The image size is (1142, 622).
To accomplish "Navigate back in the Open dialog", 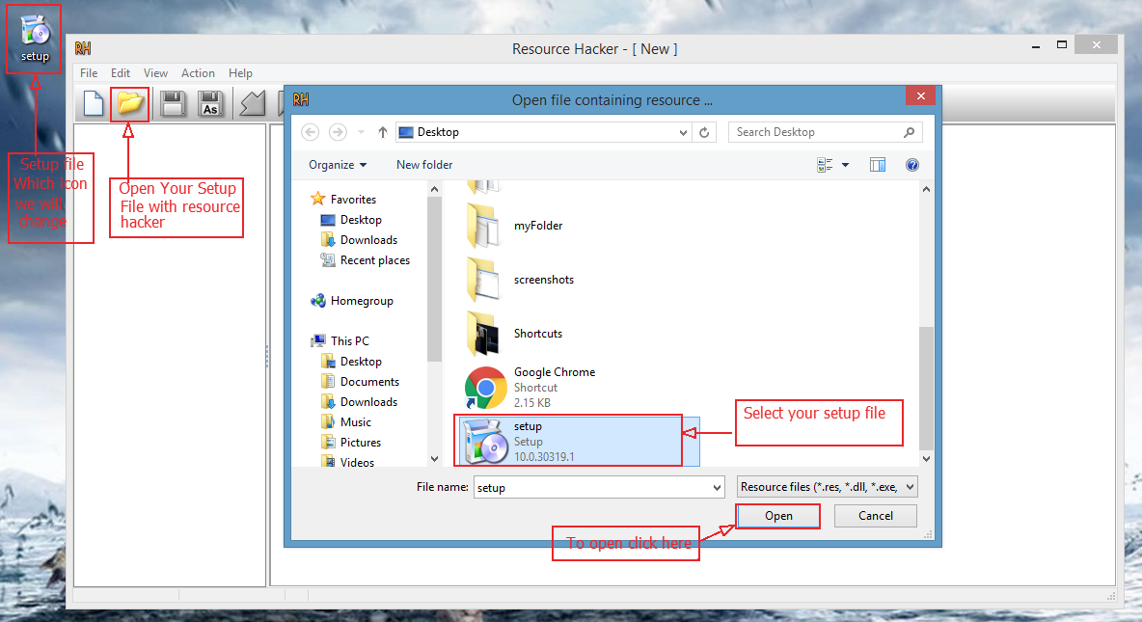I will coord(309,132).
